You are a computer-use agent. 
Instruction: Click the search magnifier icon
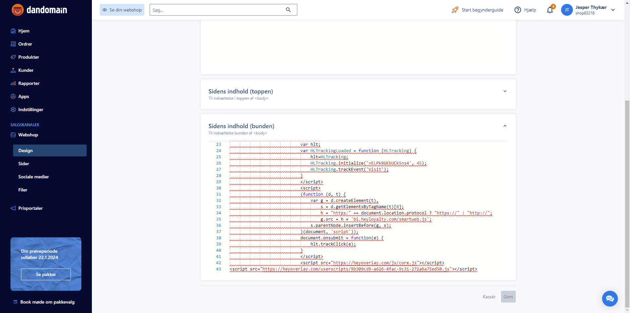pos(288,10)
